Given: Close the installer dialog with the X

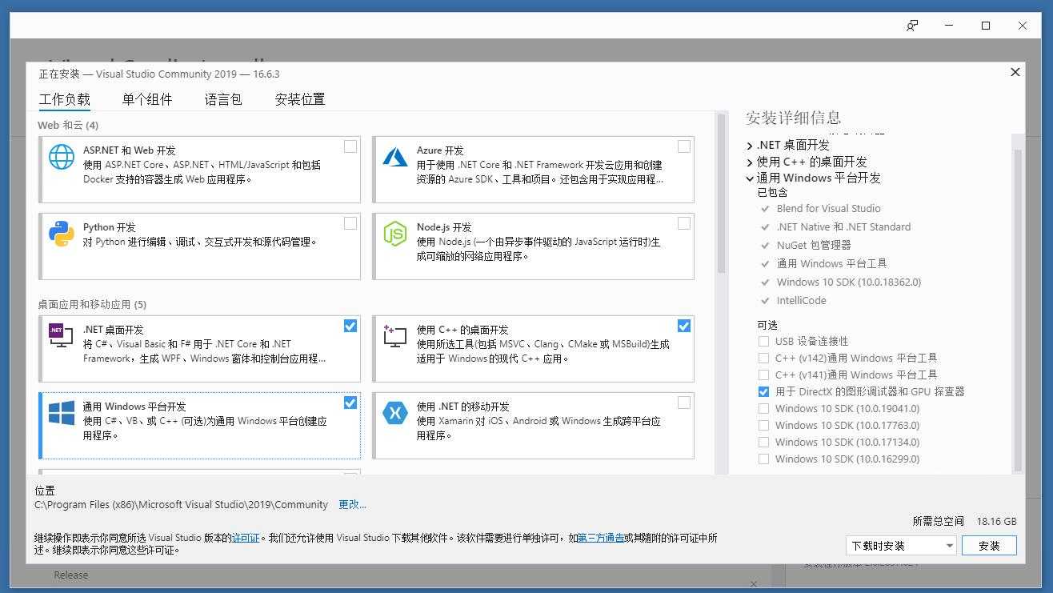Looking at the screenshot, I should point(1015,72).
